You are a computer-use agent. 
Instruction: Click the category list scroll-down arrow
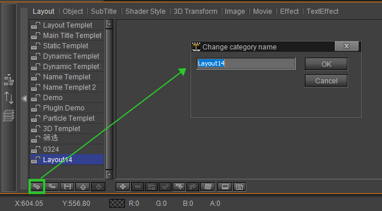(x=109, y=174)
